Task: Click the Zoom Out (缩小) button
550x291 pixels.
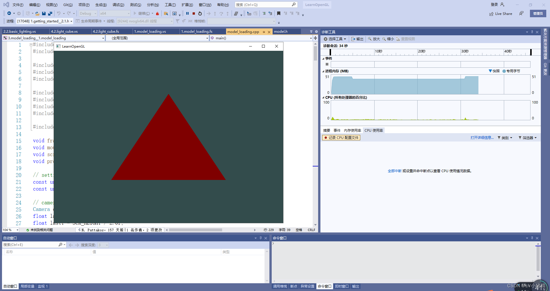Action: pos(388,39)
